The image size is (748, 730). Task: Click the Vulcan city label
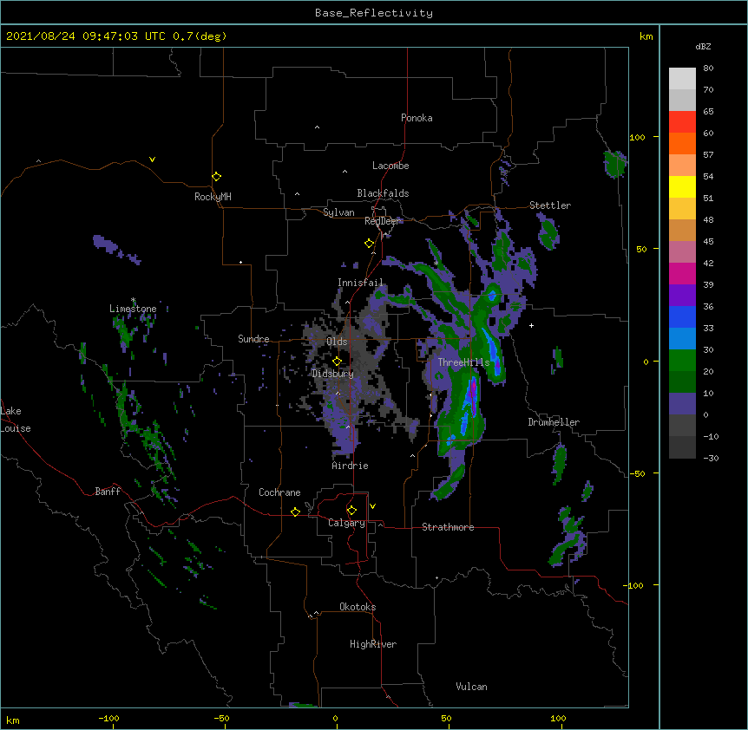tap(471, 687)
